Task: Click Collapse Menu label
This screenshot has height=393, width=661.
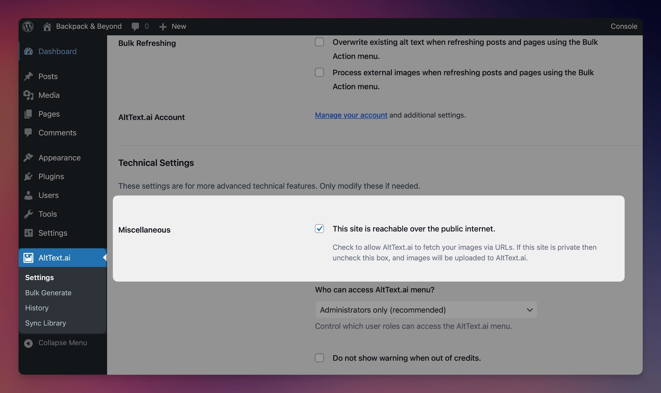Action: tap(63, 343)
